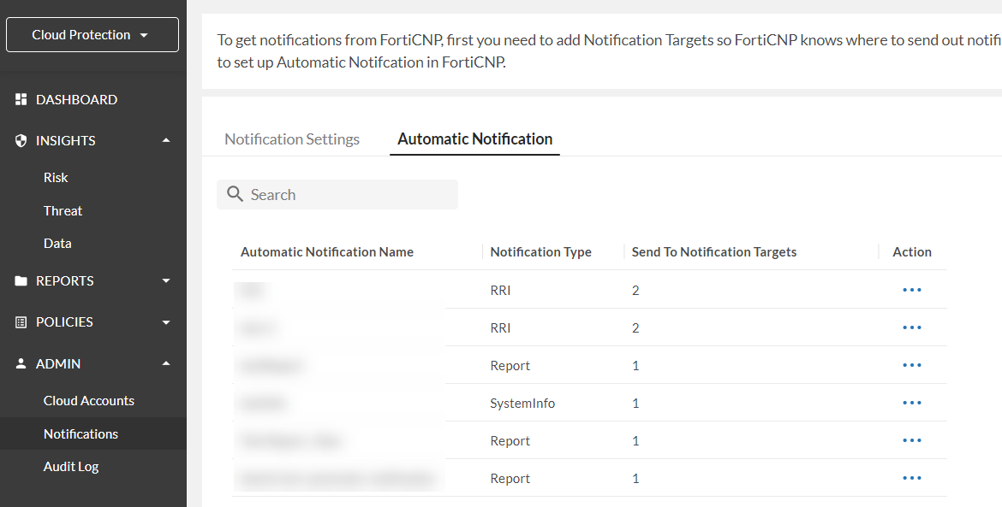The image size is (1002, 507).
Task: Click inside the Search input field
Action: coord(343,194)
